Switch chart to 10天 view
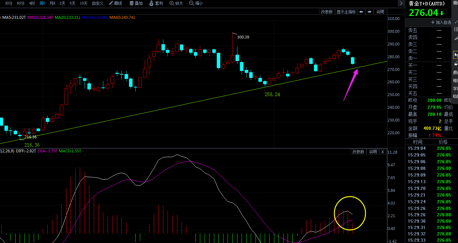Image resolution: width=458 pixels, height=243 pixels. coord(84,3)
